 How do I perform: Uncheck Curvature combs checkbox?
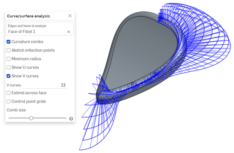[9, 42]
